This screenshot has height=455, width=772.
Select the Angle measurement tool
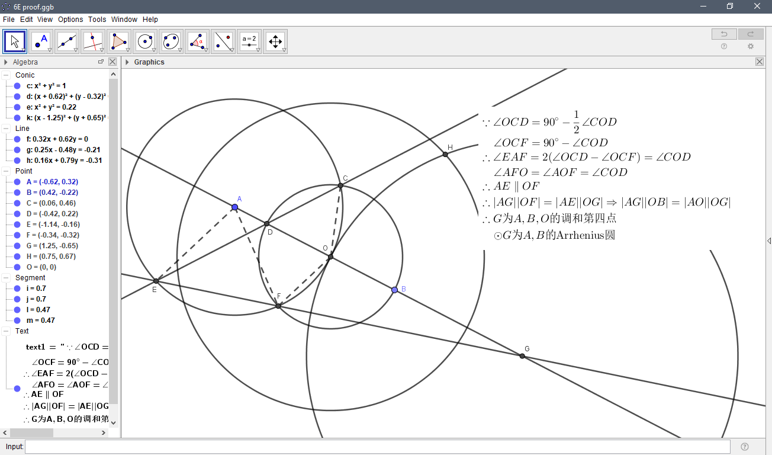[x=197, y=41]
